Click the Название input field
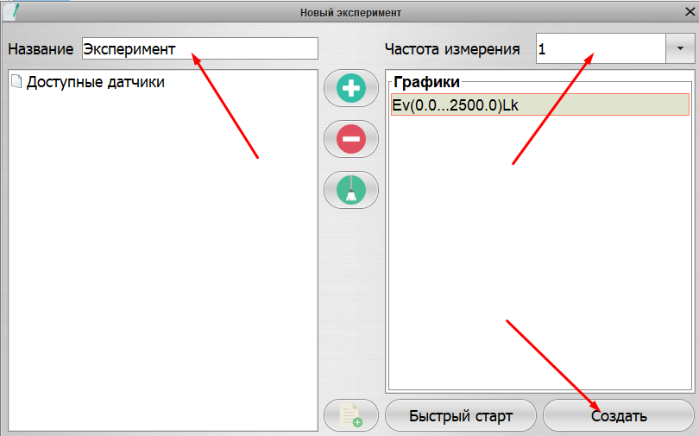 (x=199, y=48)
